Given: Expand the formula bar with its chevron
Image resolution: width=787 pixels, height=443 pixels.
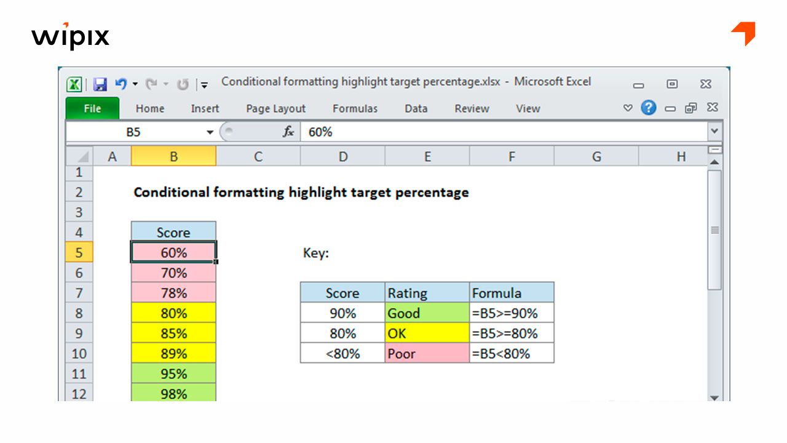Looking at the screenshot, I should coord(714,130).
